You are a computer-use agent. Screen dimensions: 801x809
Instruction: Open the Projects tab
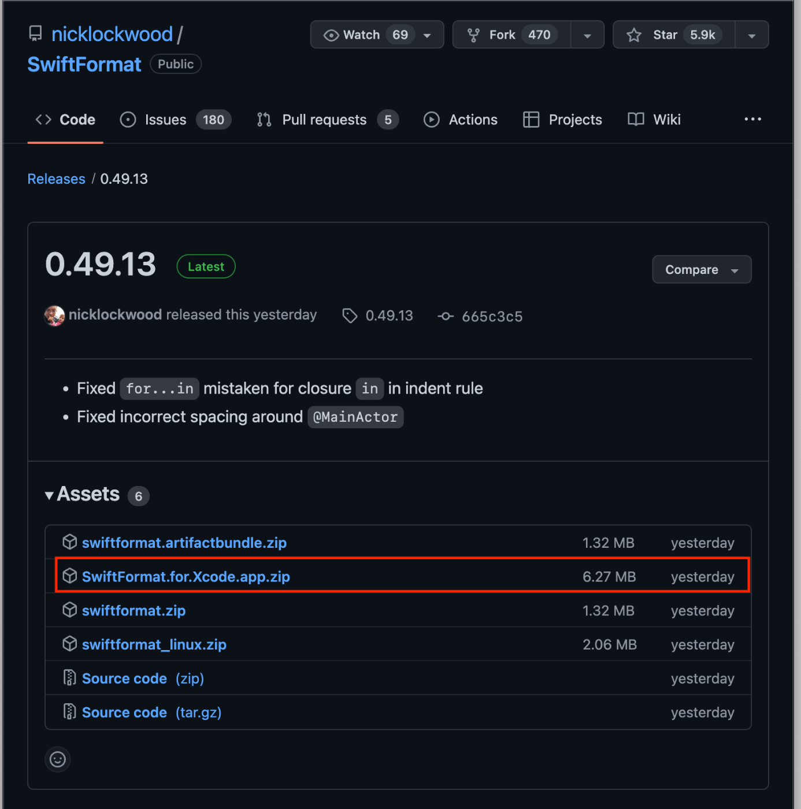[562, 120]
